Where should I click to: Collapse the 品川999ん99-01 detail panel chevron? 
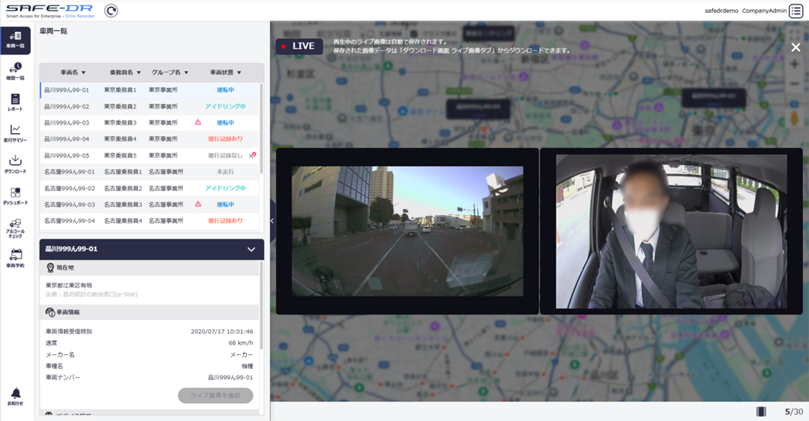click(250, 250)
